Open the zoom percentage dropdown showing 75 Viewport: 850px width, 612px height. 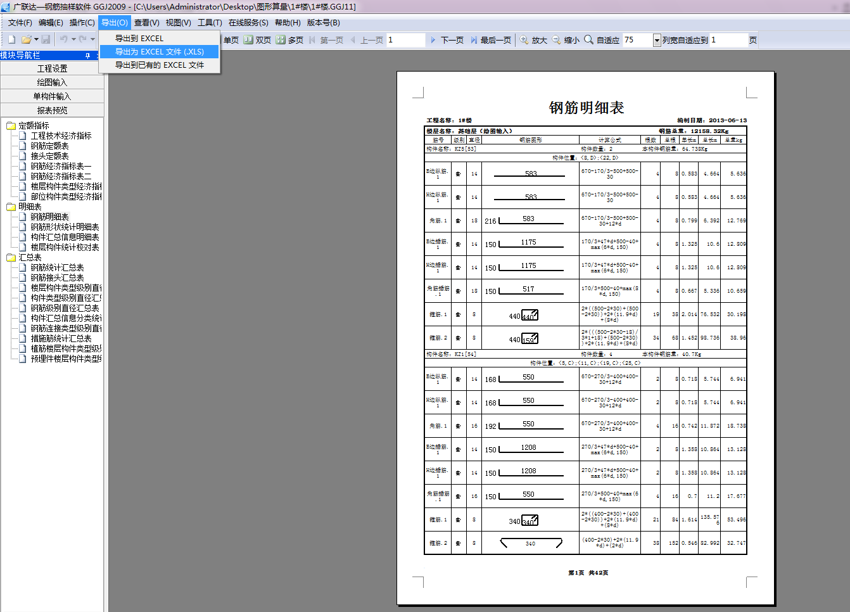[x=657, y=40]
